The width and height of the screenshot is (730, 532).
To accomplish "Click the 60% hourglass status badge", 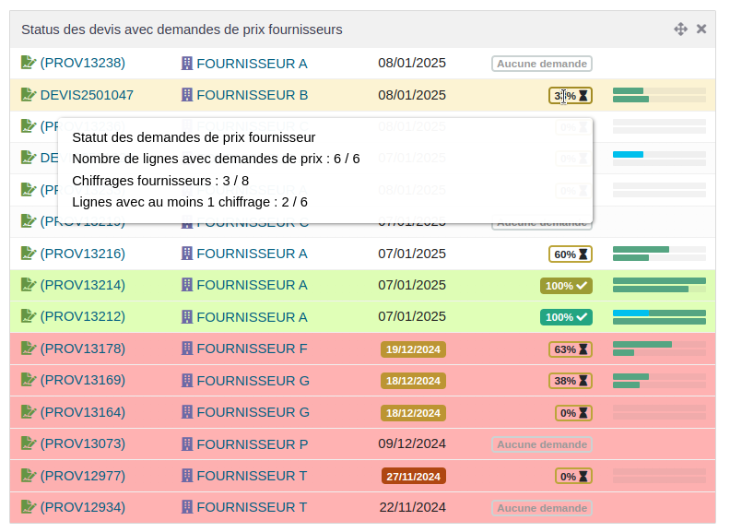I will pos(571,254).
